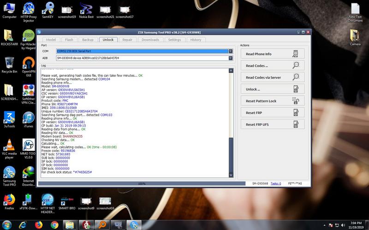Switch to the Flash tab
Image resolution: width=369 pixels, height=230 pixels.
click(69, 40)
